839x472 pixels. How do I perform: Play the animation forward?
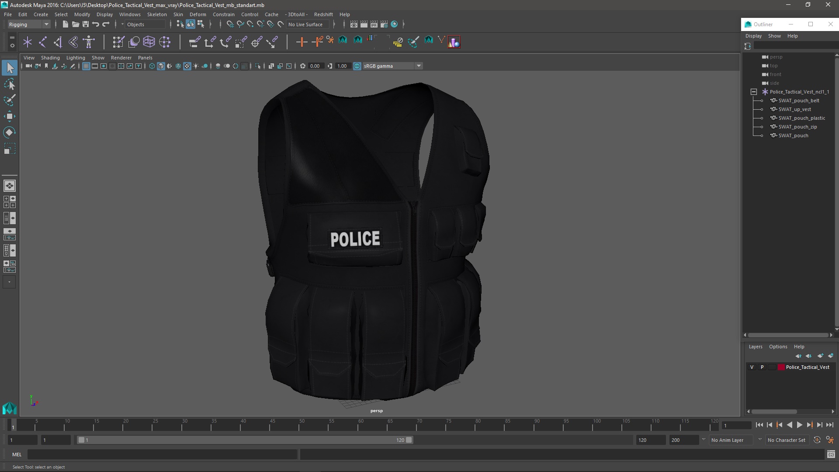click(x=800, y=425)
